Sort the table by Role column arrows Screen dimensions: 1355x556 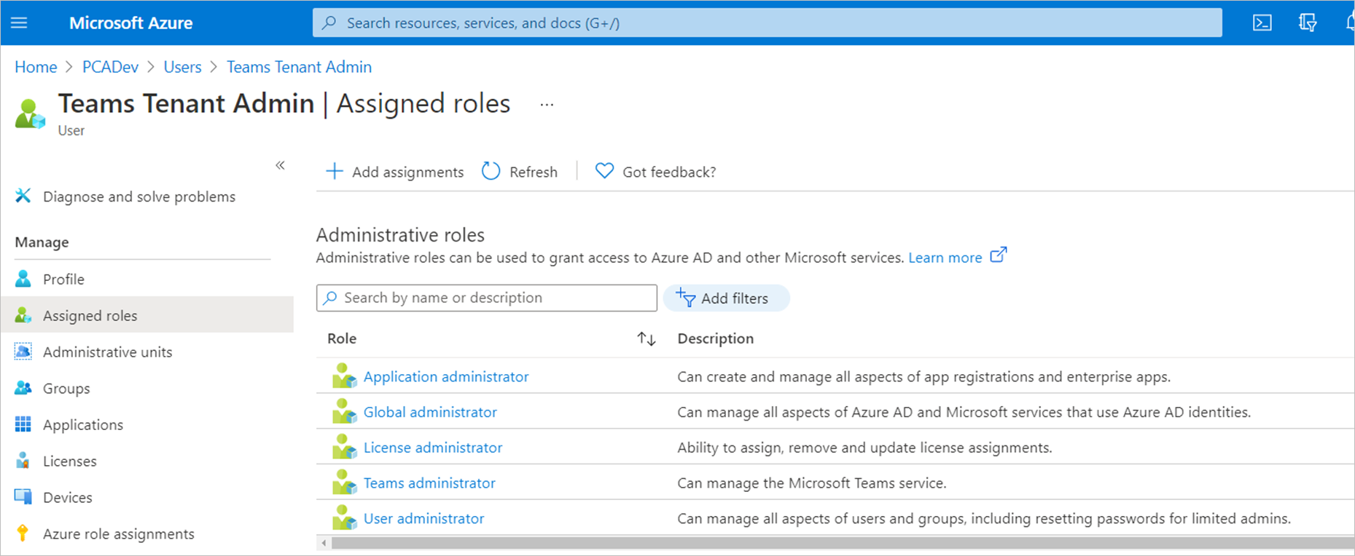pos(647,338)
